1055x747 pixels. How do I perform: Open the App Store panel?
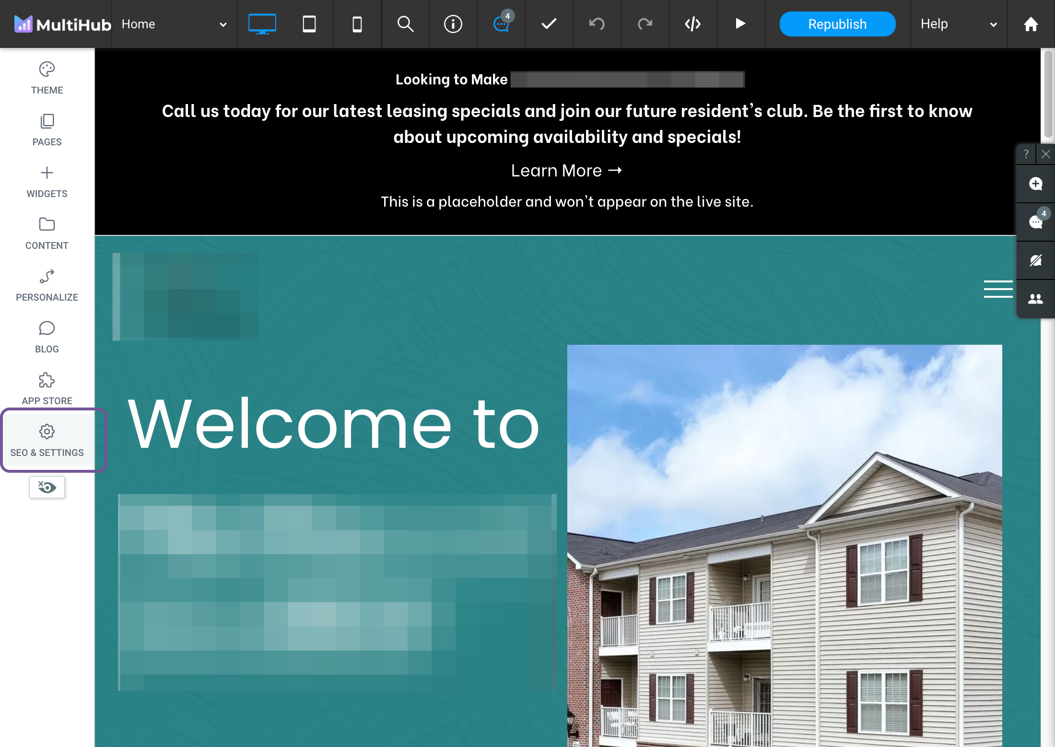[x=47, y=389]
